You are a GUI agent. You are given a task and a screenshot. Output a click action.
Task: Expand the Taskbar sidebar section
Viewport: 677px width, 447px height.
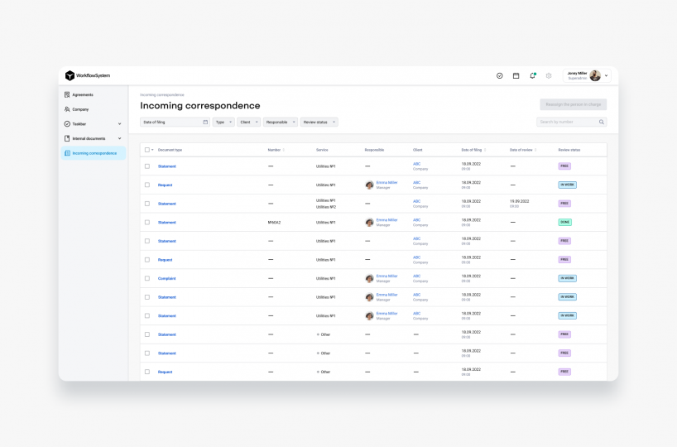(119, 124)
